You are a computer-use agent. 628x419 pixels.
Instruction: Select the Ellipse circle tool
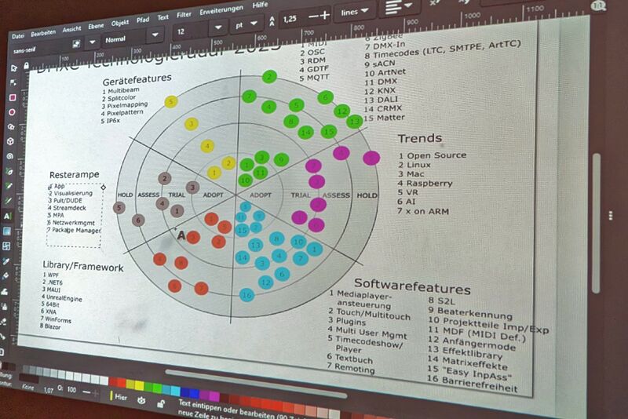tap(12, 112)
